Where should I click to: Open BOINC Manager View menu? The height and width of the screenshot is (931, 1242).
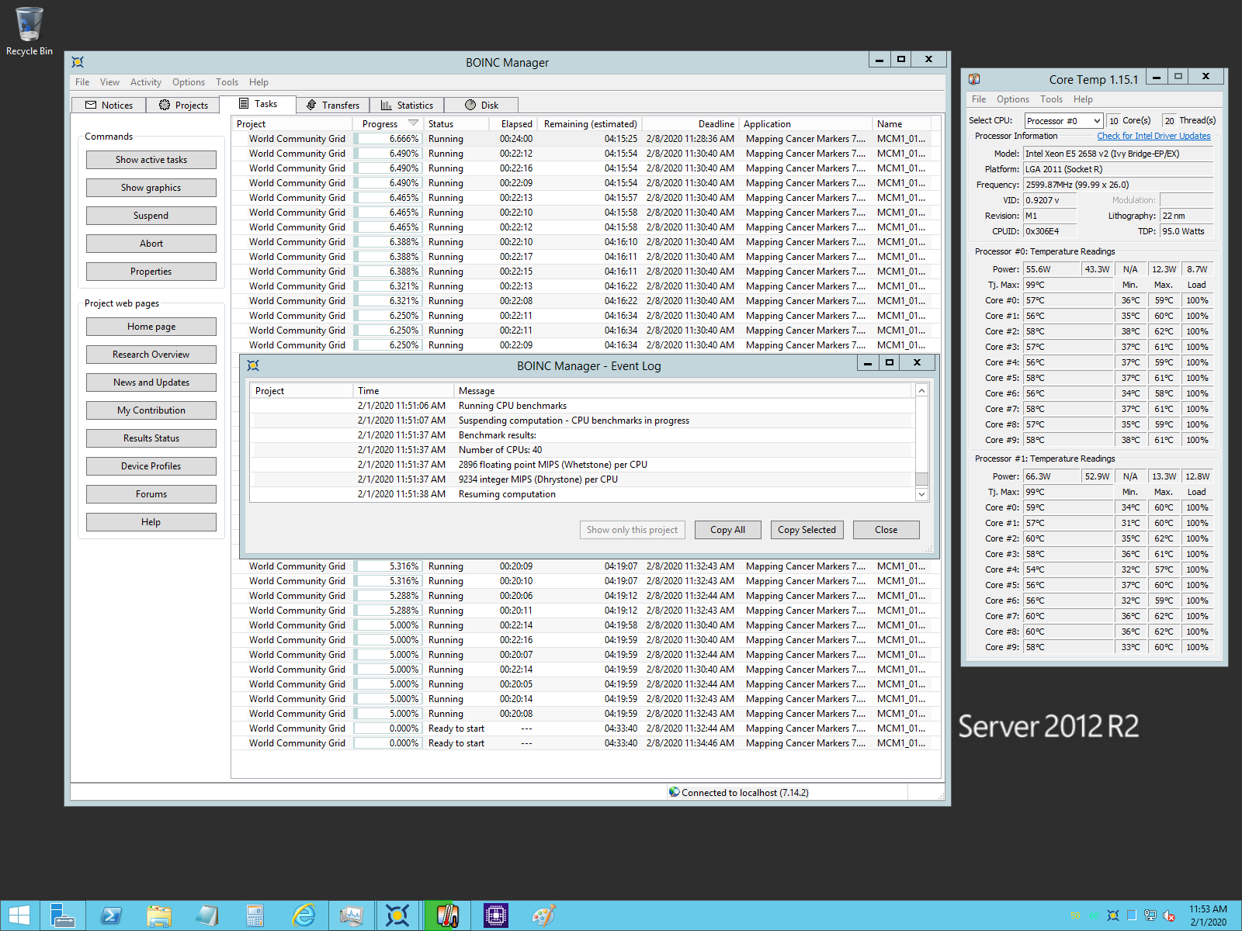(x=109, y=82)
